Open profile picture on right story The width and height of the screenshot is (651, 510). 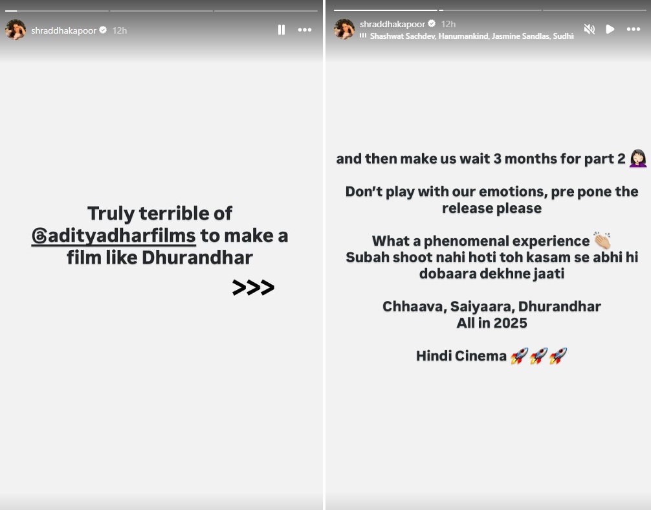[x=344, y=29]
